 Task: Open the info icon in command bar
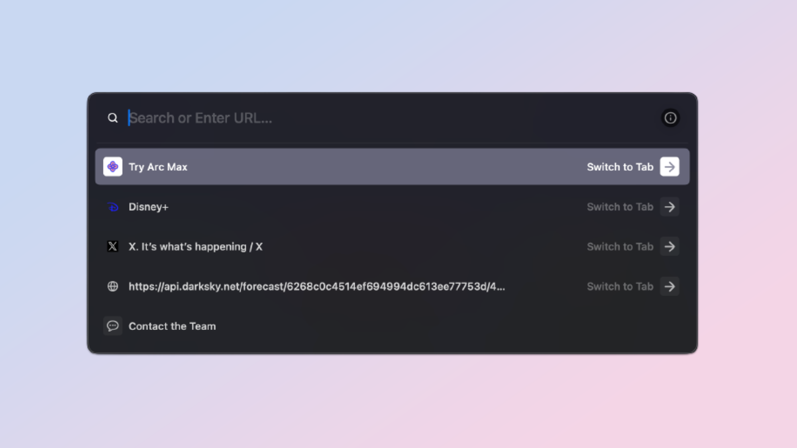pyautogui.click(x=670, y=118)
